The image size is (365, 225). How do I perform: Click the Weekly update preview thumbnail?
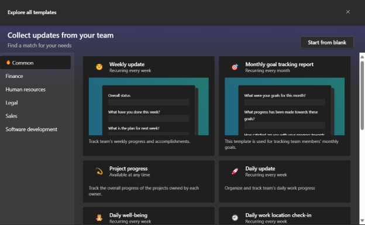149,106
